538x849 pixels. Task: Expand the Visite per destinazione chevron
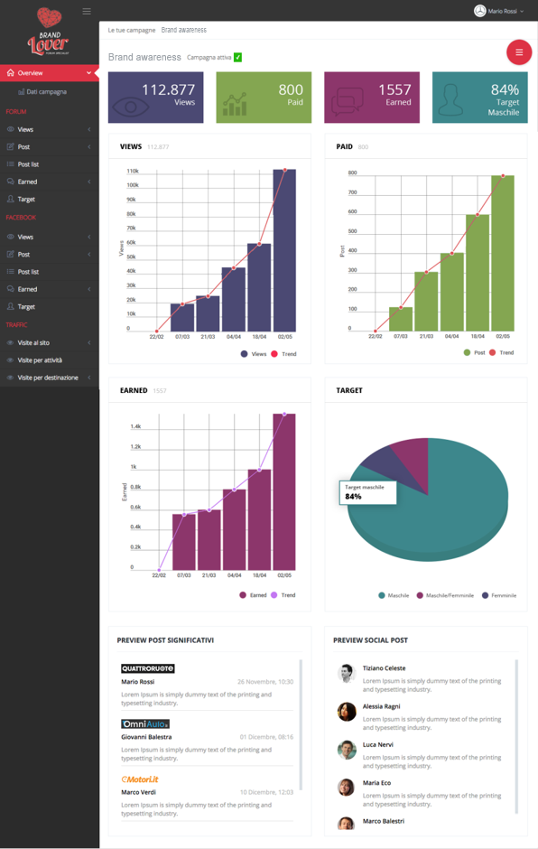coord(88,378)
